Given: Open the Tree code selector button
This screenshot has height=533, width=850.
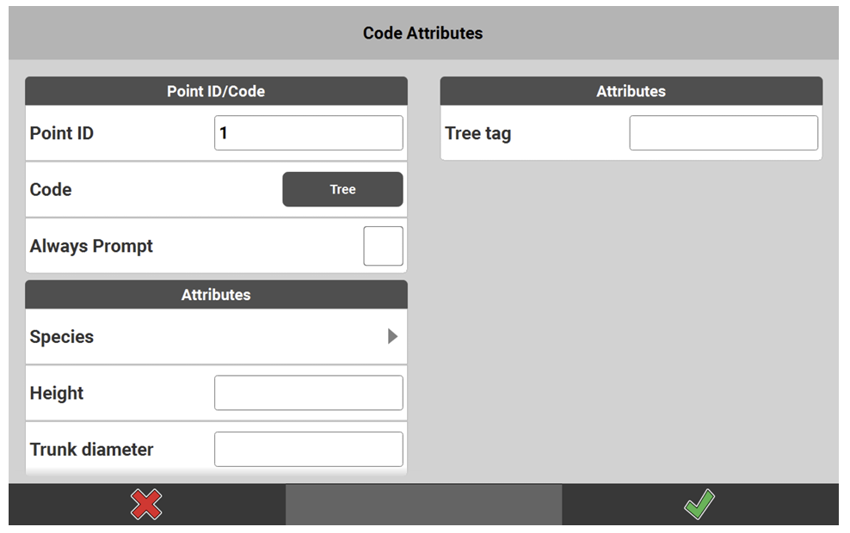Looking at the screenshot, I should (x=342, y=189).
